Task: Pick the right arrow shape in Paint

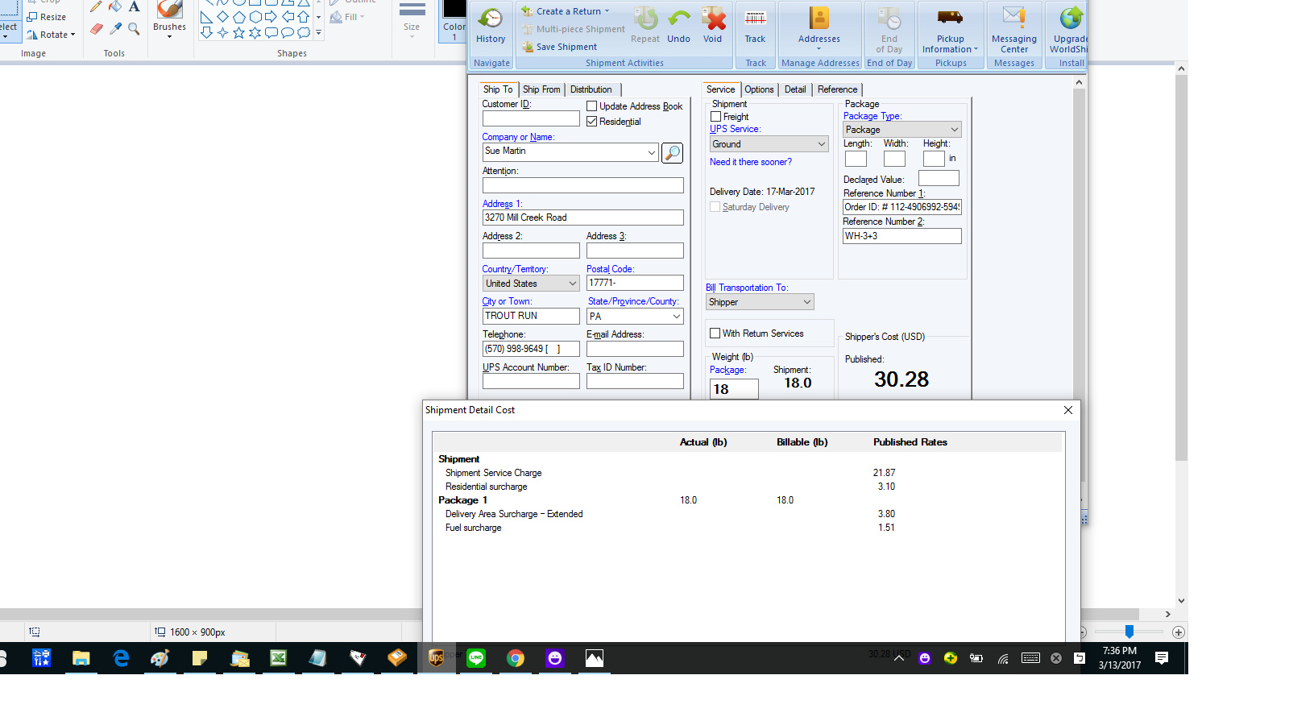Action: tap(271, 17)
